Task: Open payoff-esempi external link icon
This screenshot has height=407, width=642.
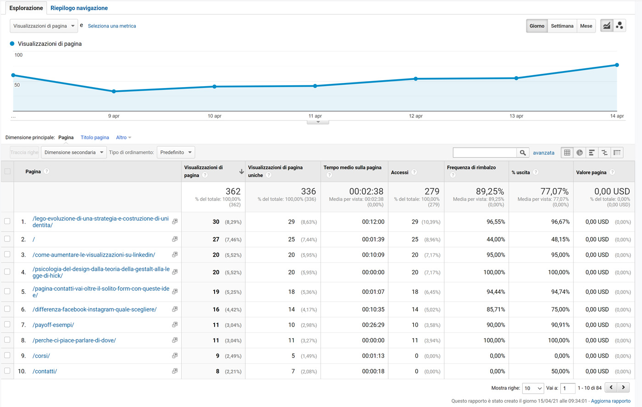Action: [175, 324]
